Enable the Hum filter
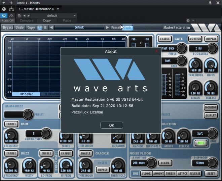 tap(11, 124)
